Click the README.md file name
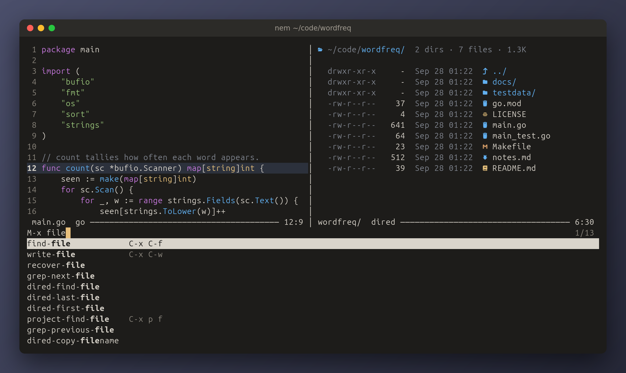 514,168
